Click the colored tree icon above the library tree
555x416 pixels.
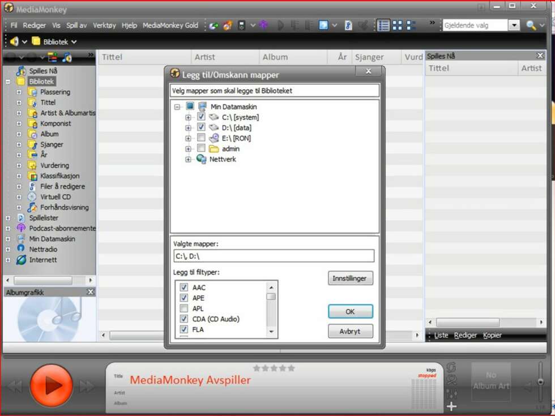[x=52, y=57]
